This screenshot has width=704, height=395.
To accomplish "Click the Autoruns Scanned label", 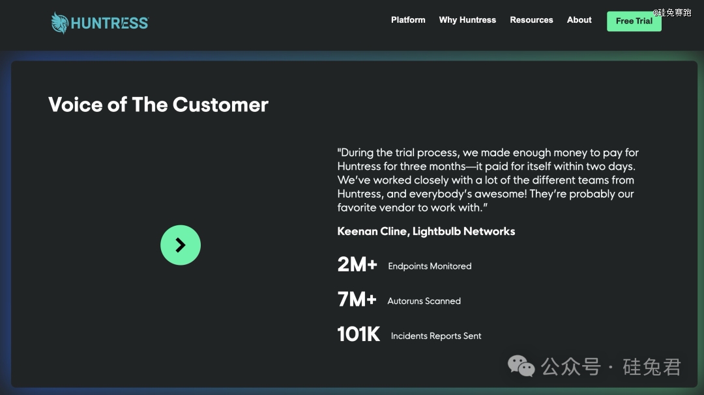I will (x=424, y=301).
